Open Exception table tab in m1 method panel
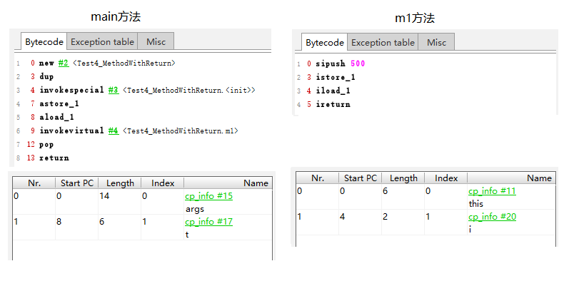 (x=383, y=42)
